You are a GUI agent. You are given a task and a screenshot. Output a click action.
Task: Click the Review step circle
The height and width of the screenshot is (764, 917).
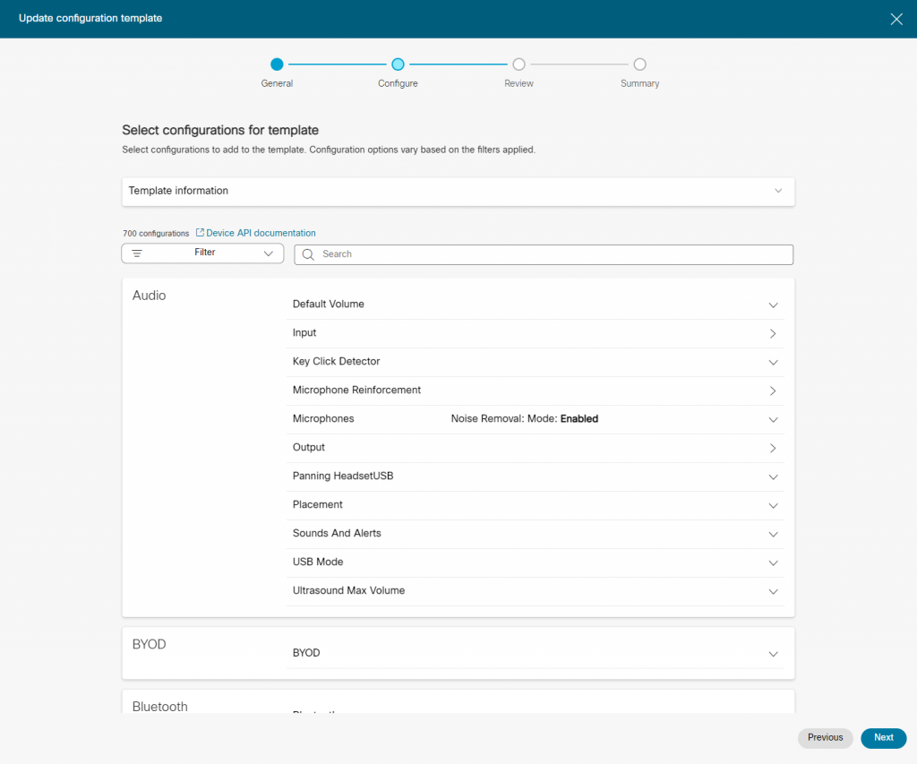(x=518, y=64)
